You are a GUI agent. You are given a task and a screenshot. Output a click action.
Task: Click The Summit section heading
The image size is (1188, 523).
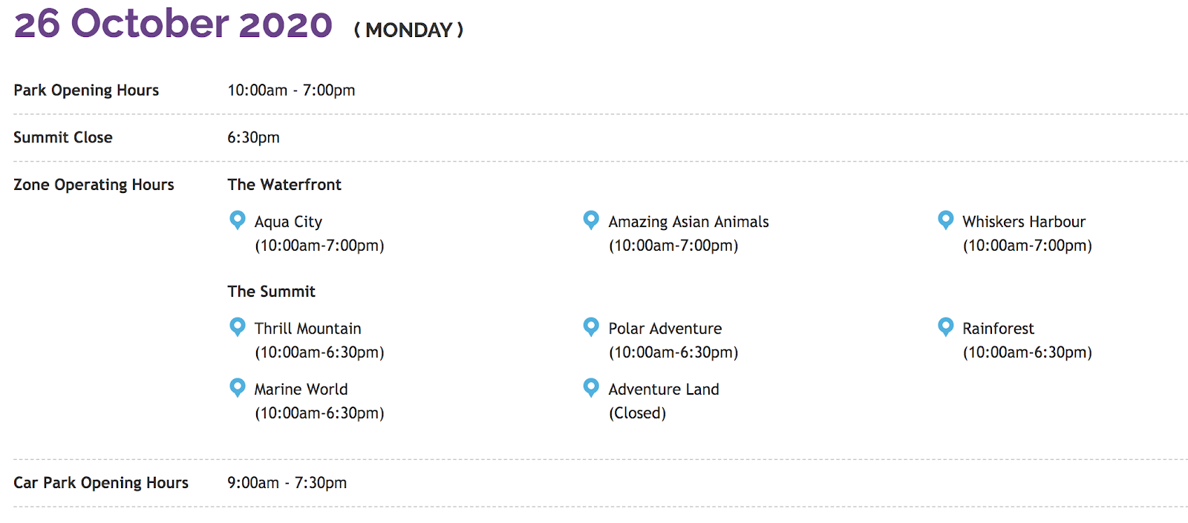click(x=271, y=292)
